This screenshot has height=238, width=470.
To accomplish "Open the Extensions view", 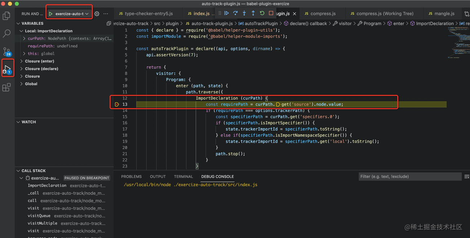I will 6,88.
